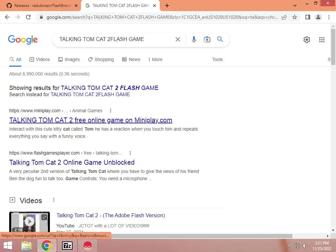336x252 pixels.
Task: Click the horizontal scrollbar at the bottom
Action: click(x=201, y=236)
